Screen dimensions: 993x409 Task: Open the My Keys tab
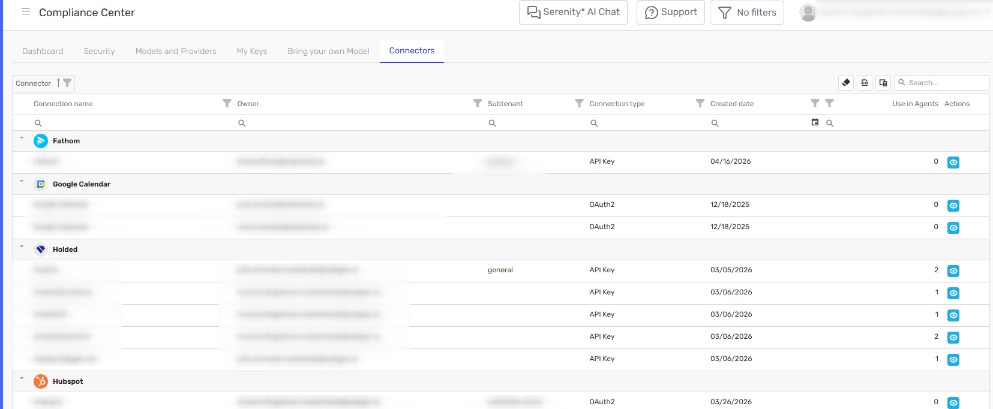[252, 51]
